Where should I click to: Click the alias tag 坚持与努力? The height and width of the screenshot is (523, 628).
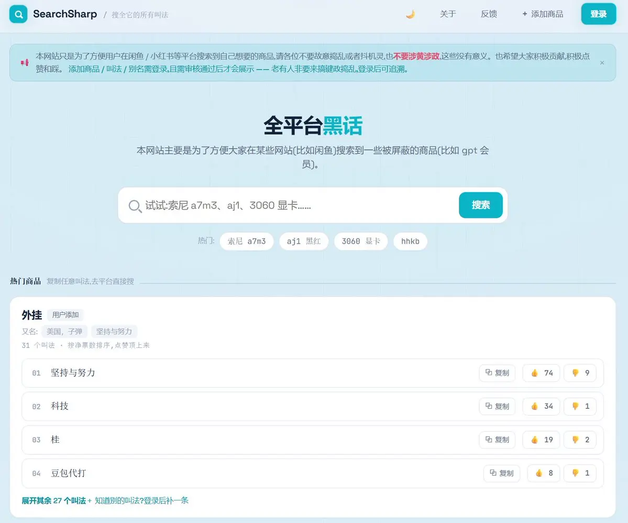(x=114, y=331)
